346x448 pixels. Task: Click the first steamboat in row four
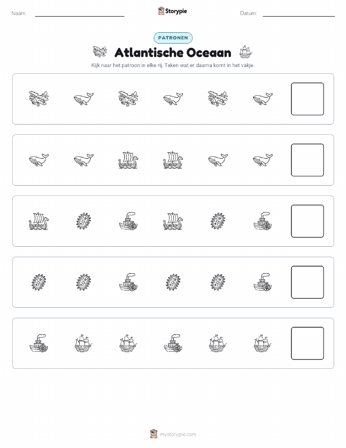pos(128,282)
